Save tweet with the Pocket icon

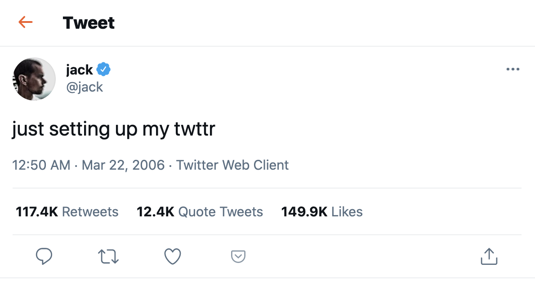pyautogui.click(x=238, y=256)
